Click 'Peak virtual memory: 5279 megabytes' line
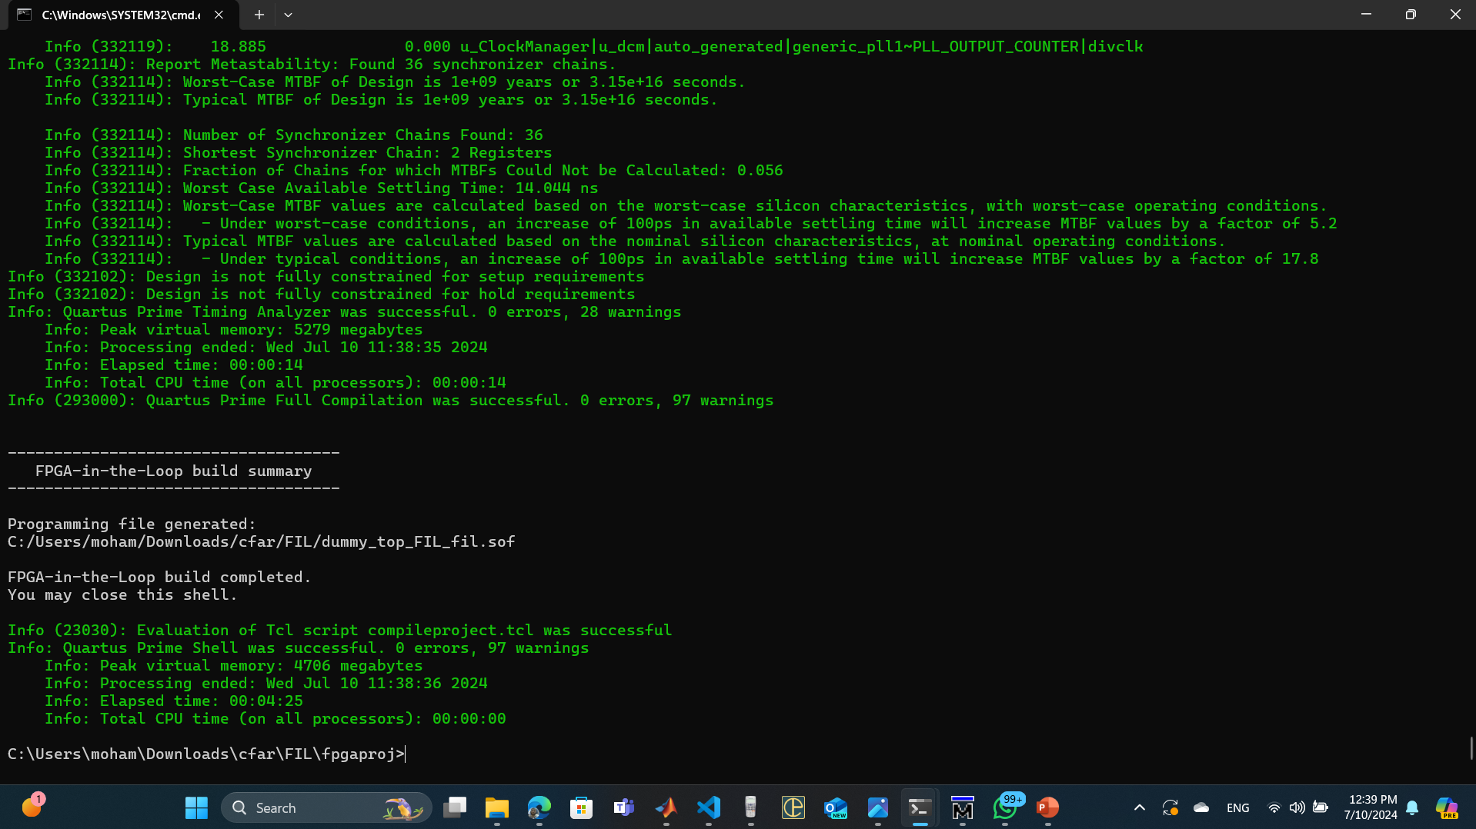The width and height of the screenshot is (1476, 829). click(x=234, y=329)
